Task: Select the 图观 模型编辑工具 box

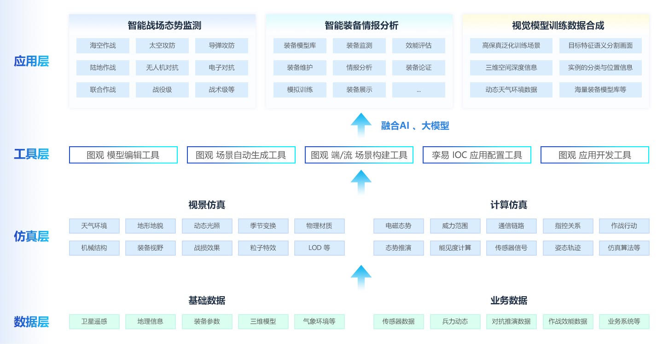Action: point(123,155)
